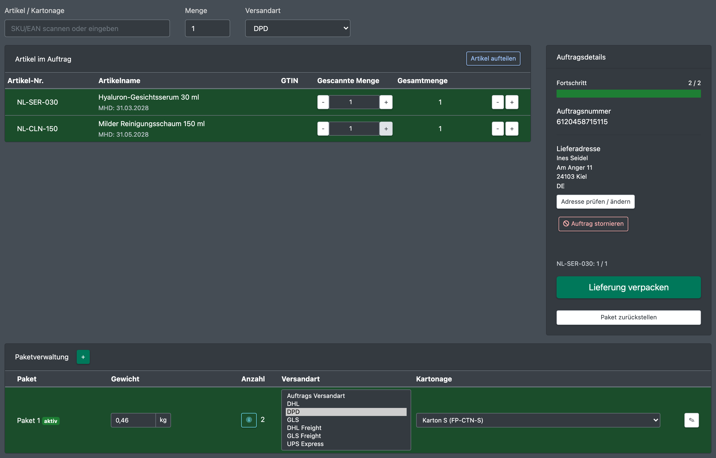Click the green plus icon beside Paketverwaltung

(83, 357)
